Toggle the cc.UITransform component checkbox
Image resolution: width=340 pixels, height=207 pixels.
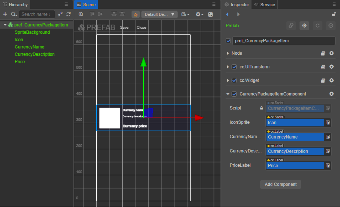pyautogui.click(x=234, y=67)
